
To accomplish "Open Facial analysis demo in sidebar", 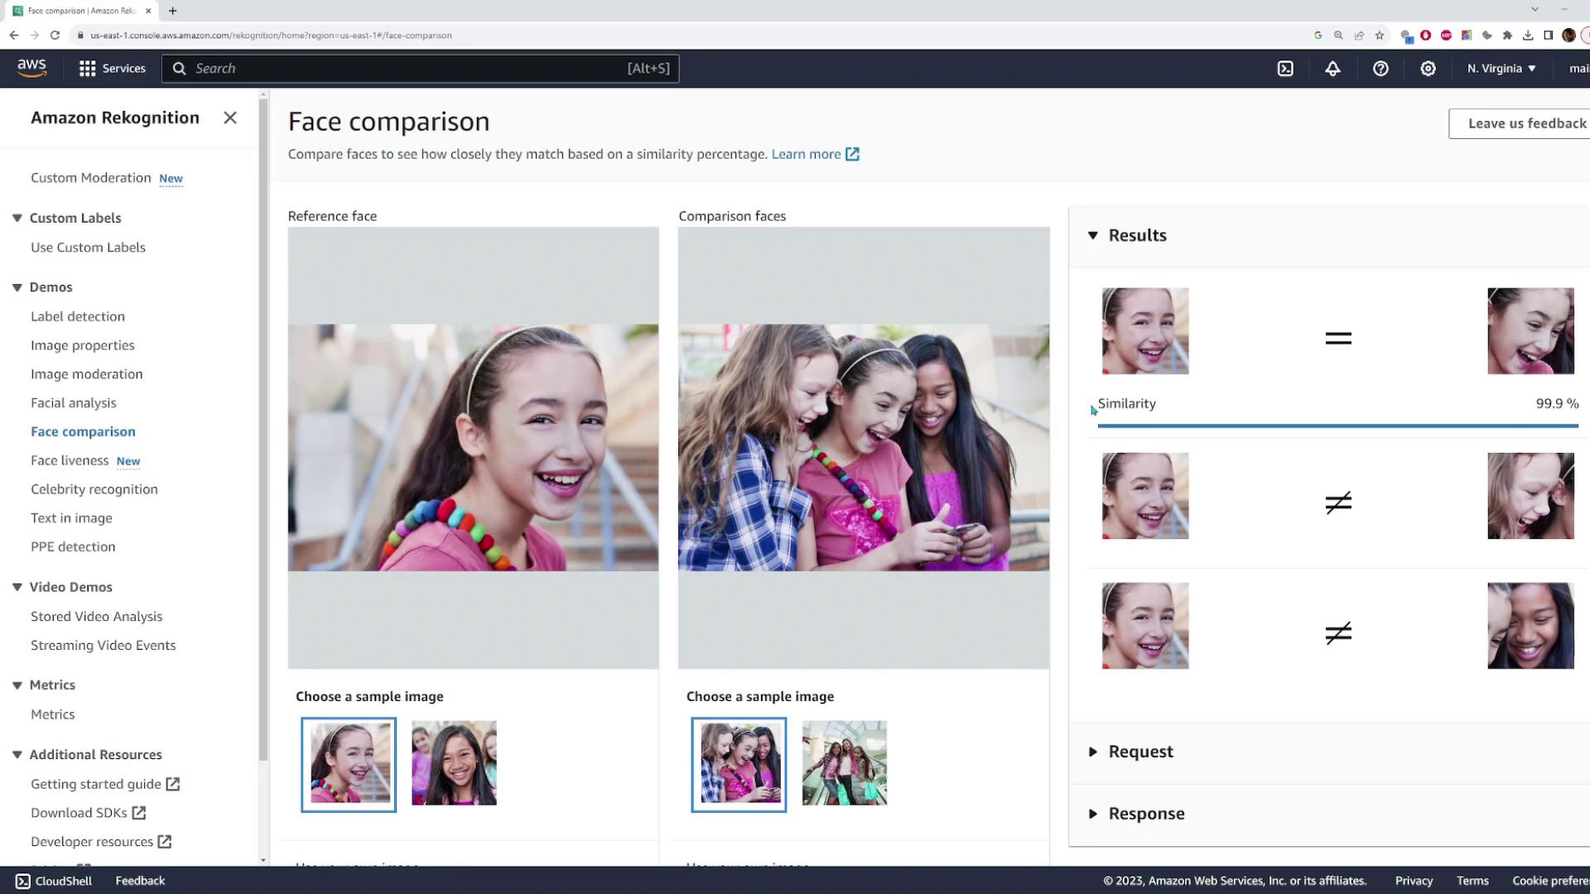I will (74, 403).
